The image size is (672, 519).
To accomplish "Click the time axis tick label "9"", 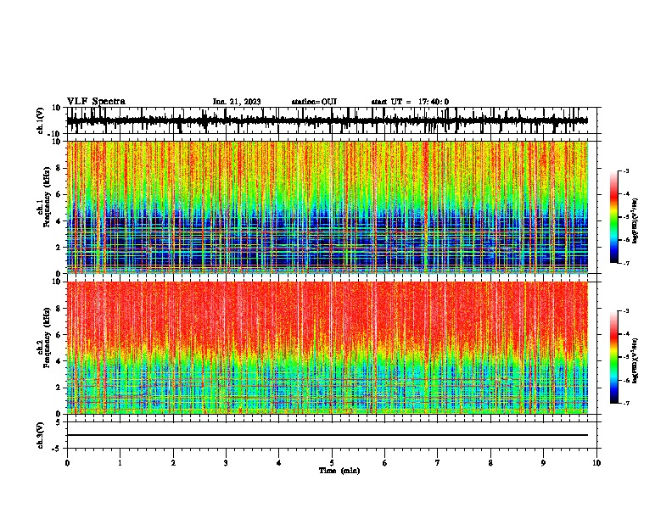I will pos(543,463).
